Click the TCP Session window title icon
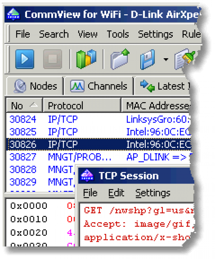The height and width of the screenshot is (259, 215). point(87,175)
